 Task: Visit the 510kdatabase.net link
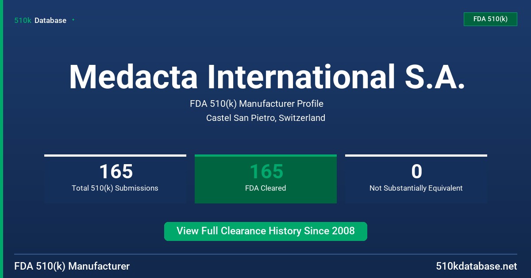pos(477,267)
